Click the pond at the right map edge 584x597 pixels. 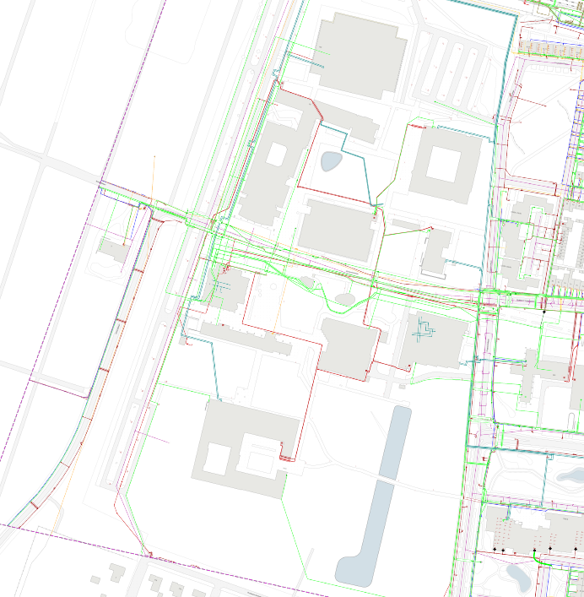pos(570,475)
